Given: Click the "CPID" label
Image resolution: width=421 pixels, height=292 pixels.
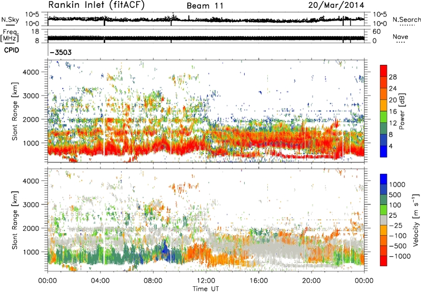Looking at the screenshot, I should point(12,50).
